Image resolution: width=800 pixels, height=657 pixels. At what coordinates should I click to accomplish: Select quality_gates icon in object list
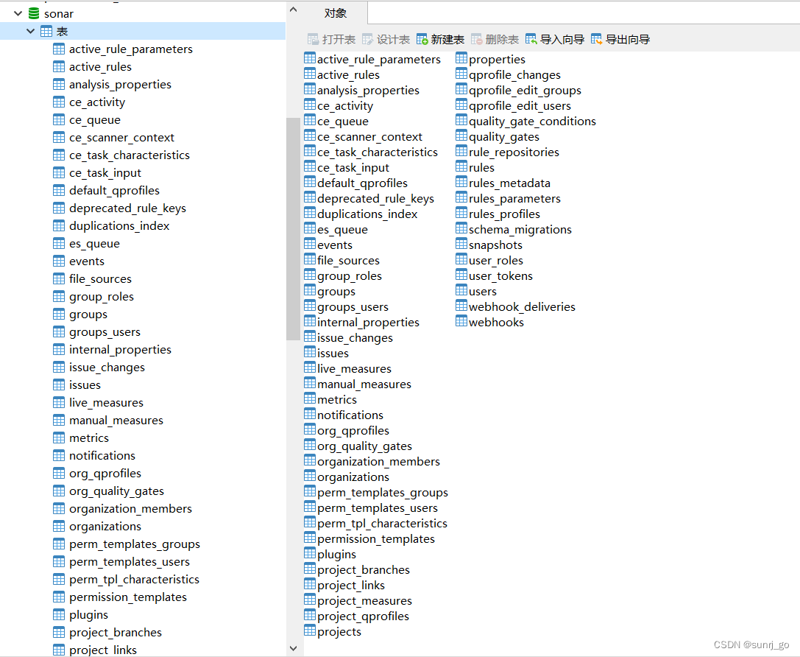coord(461,136)
